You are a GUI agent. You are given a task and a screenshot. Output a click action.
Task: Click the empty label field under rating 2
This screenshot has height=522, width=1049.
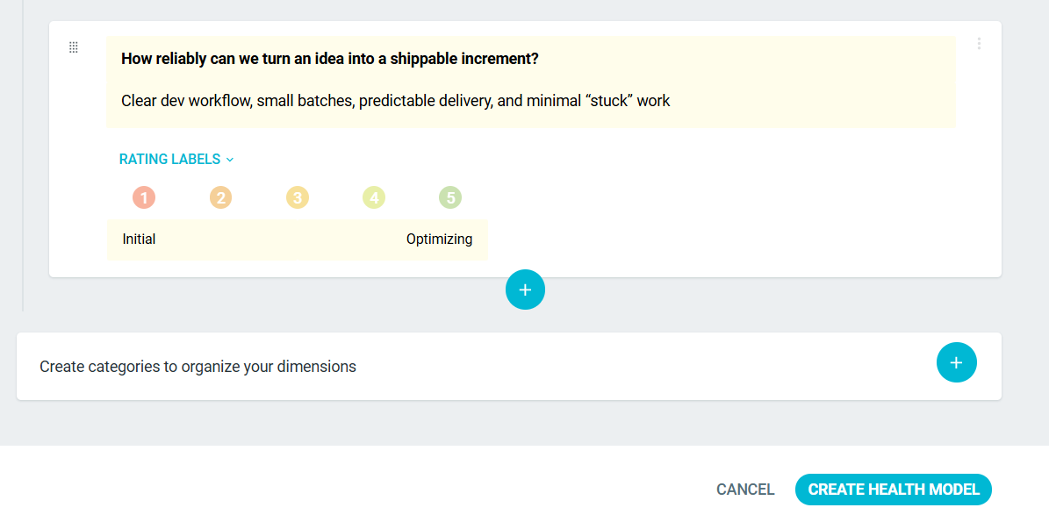220,240
